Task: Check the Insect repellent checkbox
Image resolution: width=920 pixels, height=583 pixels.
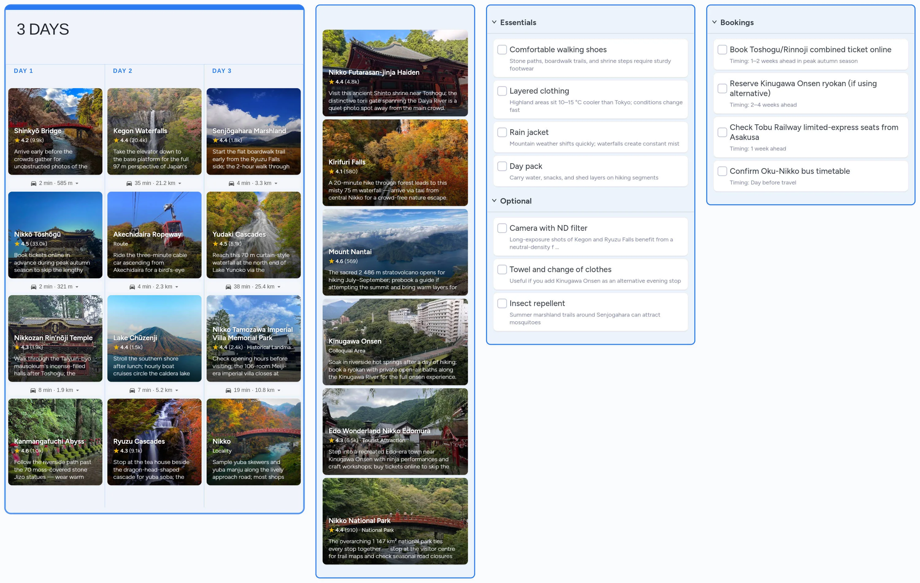Action: pyautogui.click(x=502, y=303)
